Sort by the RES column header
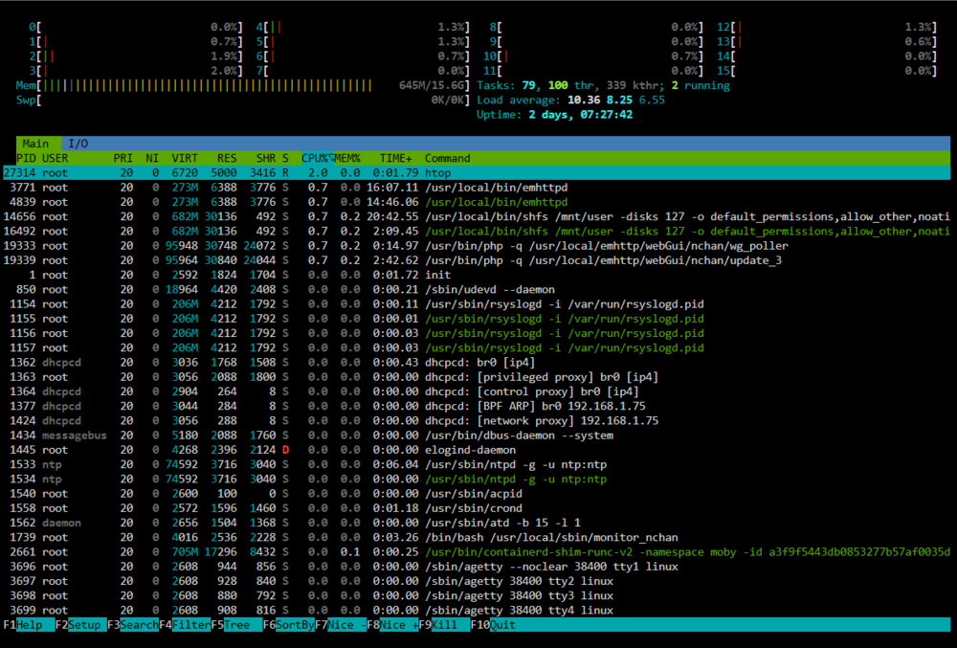The height and width of the screenshot is (648, 957). click(227, 158)
